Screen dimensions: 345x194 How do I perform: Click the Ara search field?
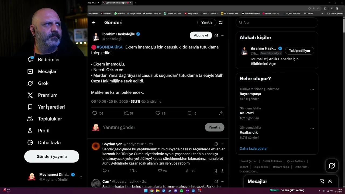point(277,22)
